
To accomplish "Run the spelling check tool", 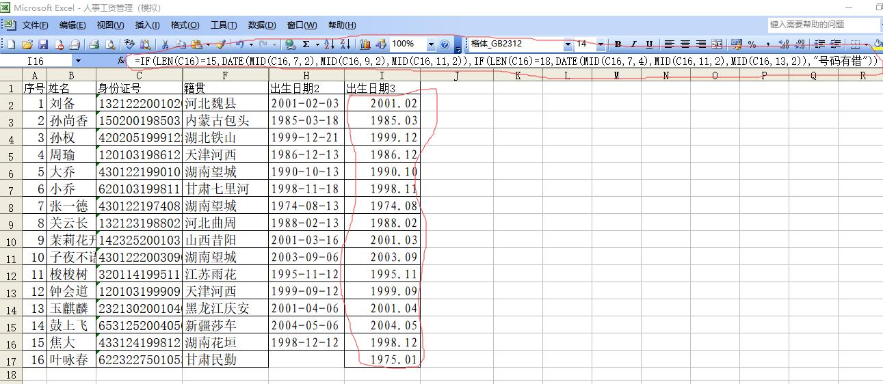I will pos(129,44).
